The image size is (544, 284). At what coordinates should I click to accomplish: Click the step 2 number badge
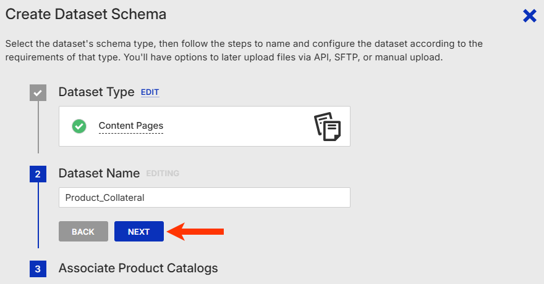38,174
